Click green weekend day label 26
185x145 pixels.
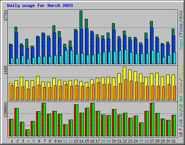click(146, 141)
